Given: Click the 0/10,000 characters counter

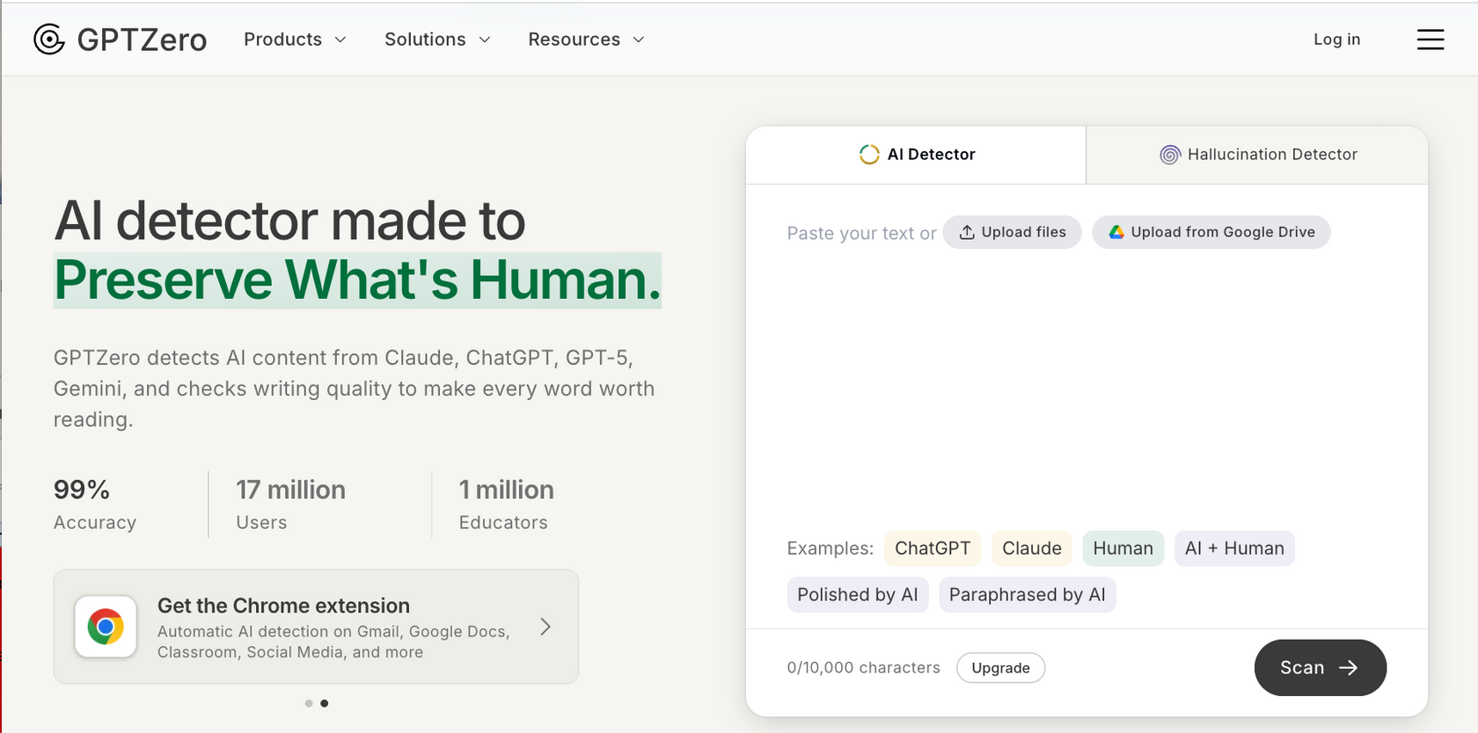Looking at the screenshot, I should point(864,668).
